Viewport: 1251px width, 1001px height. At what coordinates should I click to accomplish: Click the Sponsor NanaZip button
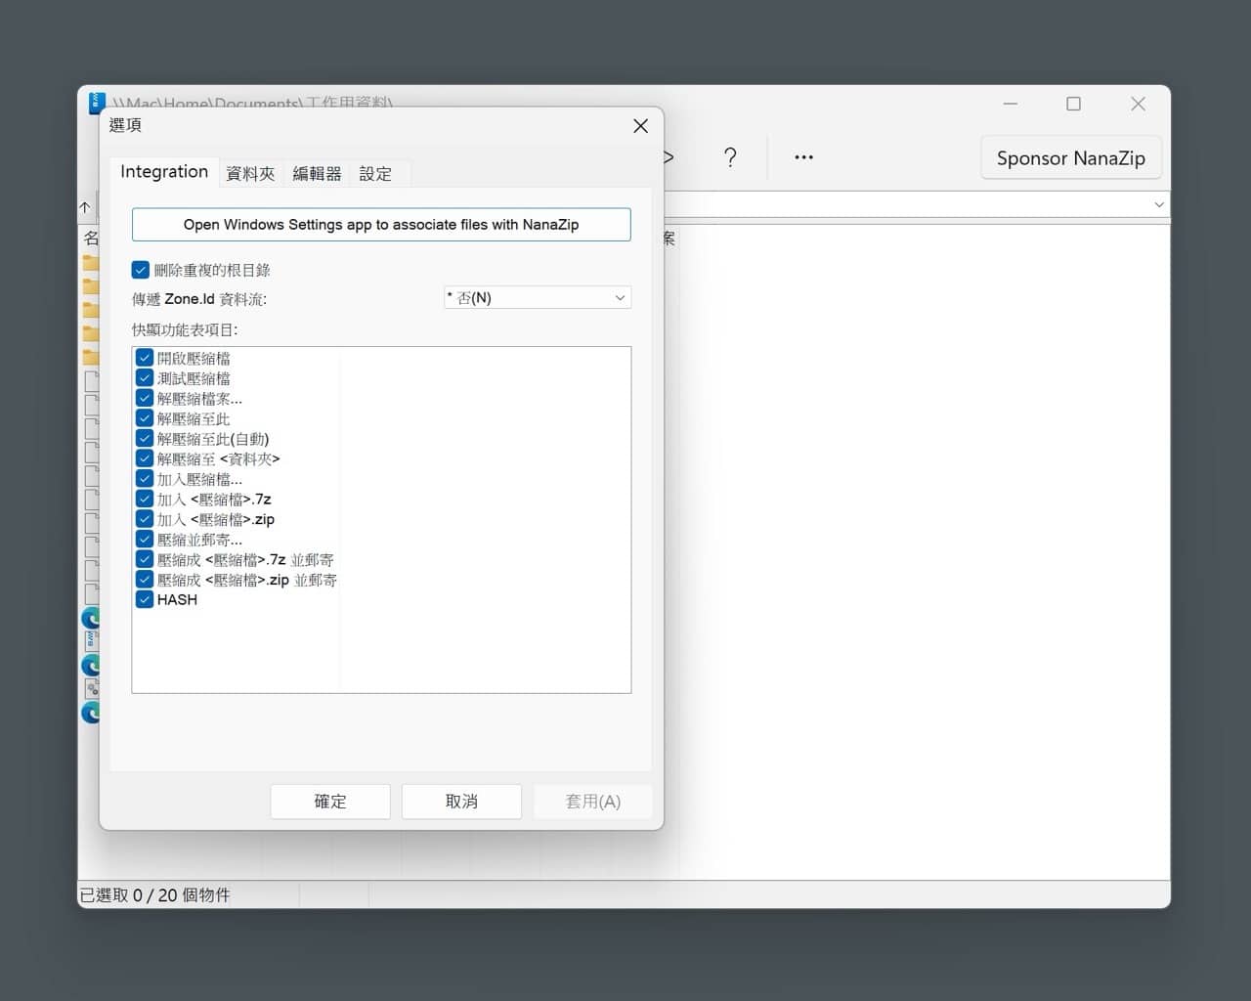tap(1071, 158)
